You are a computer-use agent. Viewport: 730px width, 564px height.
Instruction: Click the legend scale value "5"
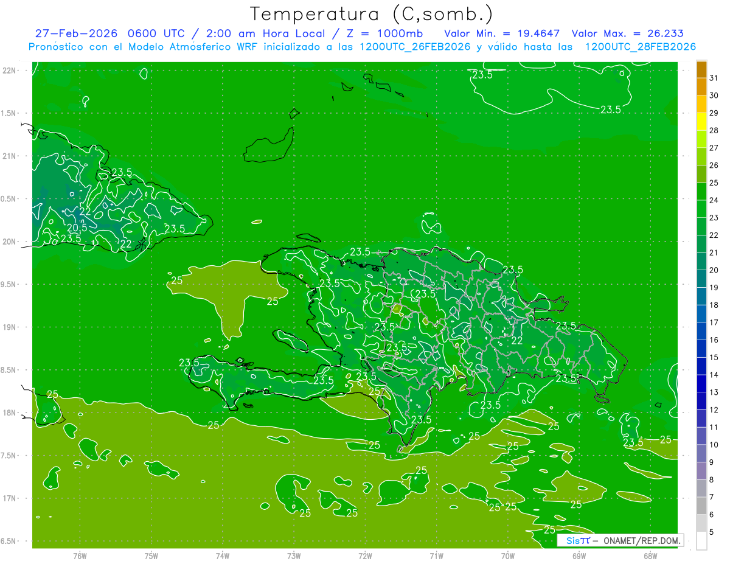click(712, 532)
